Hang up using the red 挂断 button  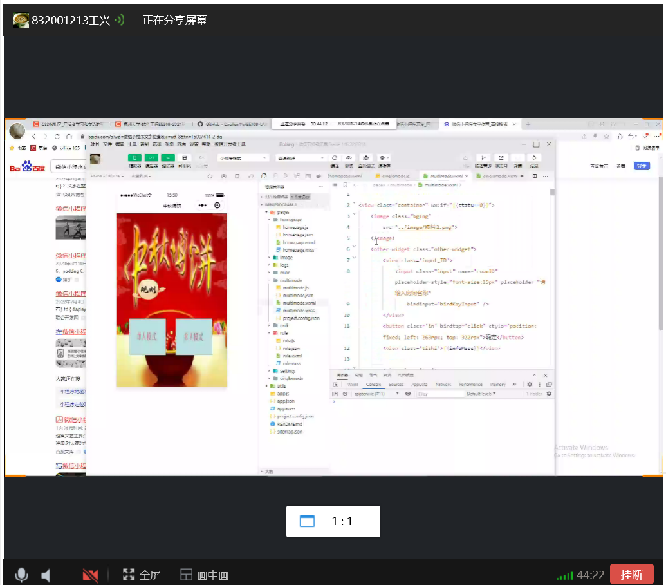click(x=632, y=575)
